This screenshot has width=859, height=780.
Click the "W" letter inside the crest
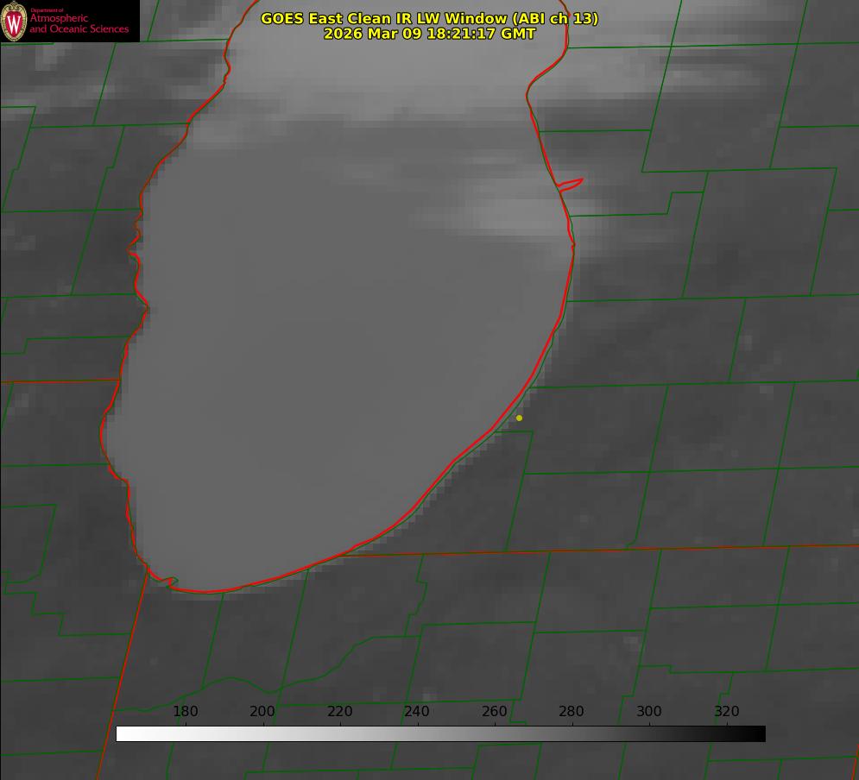click(14, 21)
